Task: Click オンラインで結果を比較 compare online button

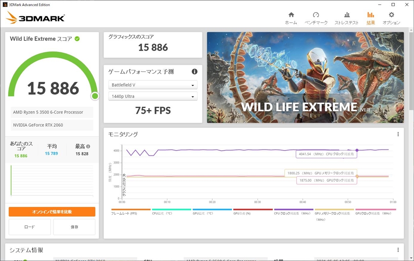Action: pos(52,212)
